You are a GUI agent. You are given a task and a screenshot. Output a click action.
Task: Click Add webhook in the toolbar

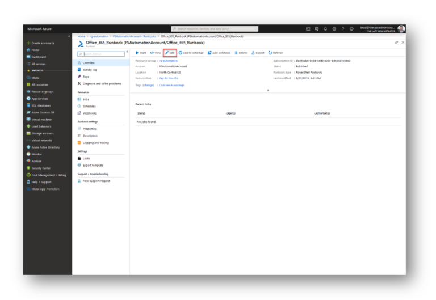(219, 53)
